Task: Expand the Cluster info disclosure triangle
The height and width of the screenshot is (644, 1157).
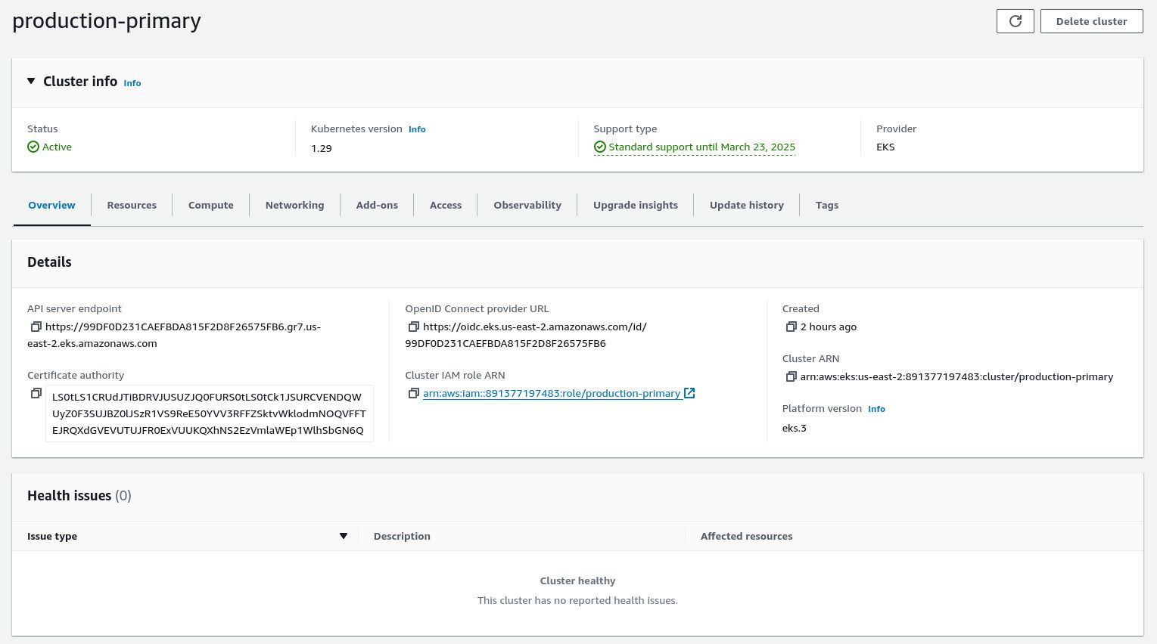Action: click(31, 81)
